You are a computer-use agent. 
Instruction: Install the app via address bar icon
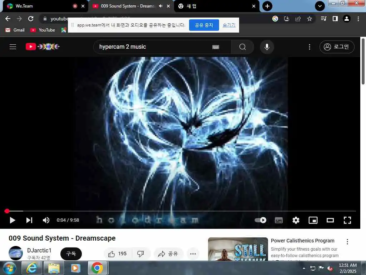(x=287, y=19)
